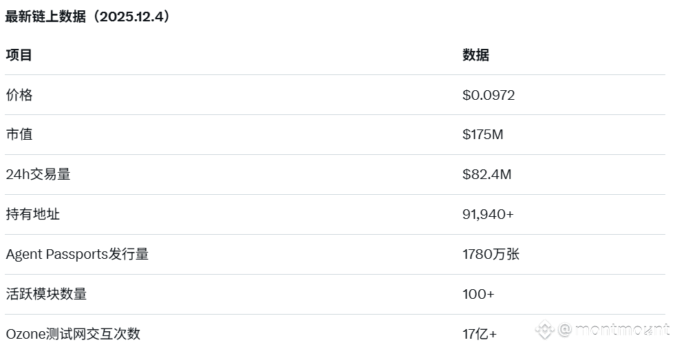Select the 市值 row label
Image resolution: width=675 pixels, height=347 pixels.
coord(19,134)
